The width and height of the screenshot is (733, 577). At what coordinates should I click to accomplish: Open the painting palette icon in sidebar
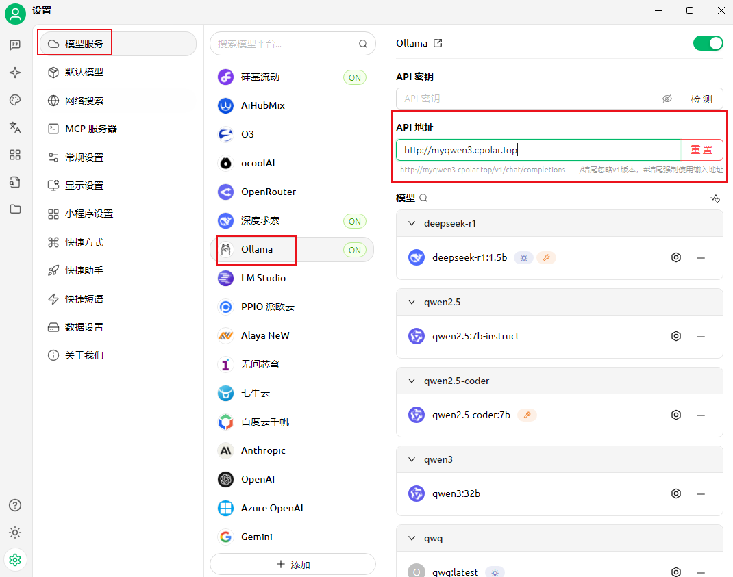click(15, 100)
